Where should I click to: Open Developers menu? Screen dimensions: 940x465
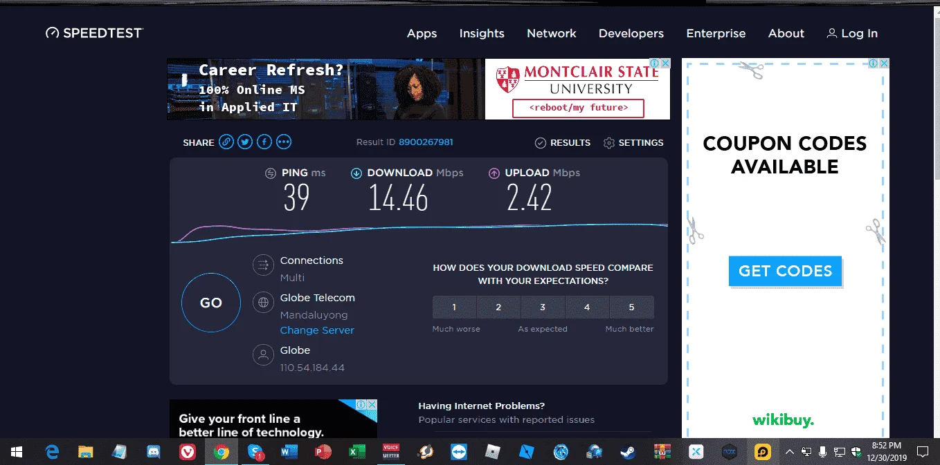[631, 33]
